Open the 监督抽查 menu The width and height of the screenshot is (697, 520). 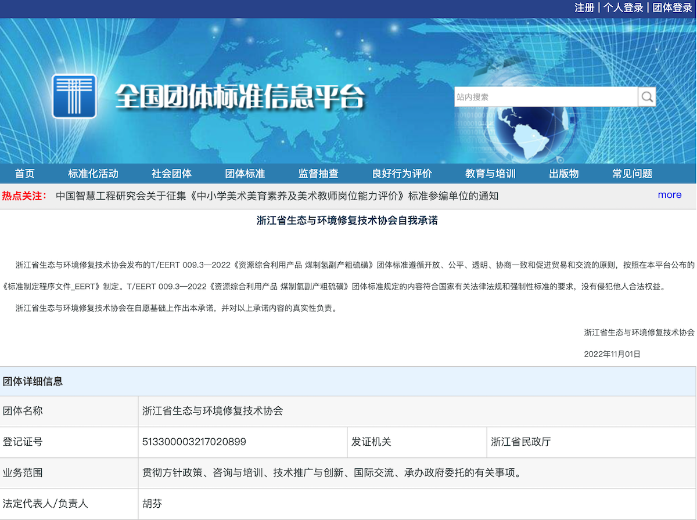coord(318,174)
